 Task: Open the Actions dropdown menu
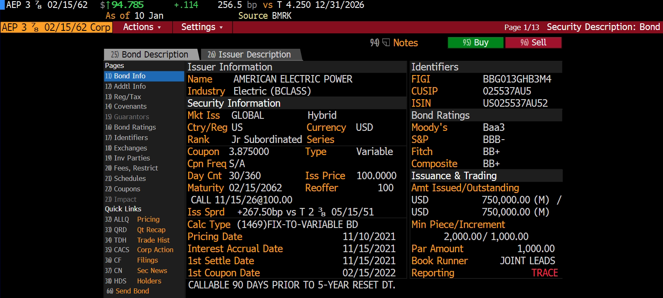pyautogui.click(x=142, y=27)
